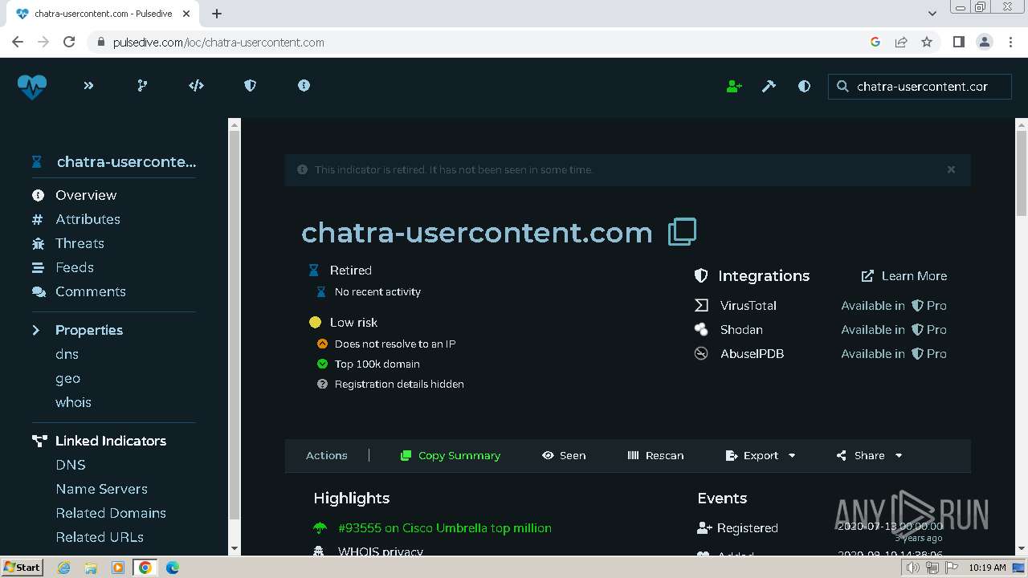Open the Chrome profile avatar
This screenshot has height=578, width=1028.
[x=985, y=42]
